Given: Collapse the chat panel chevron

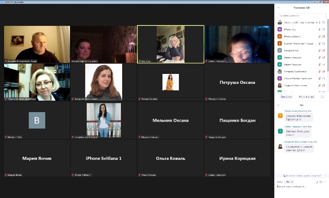Looking at the screenshot, I should point(278,105).
